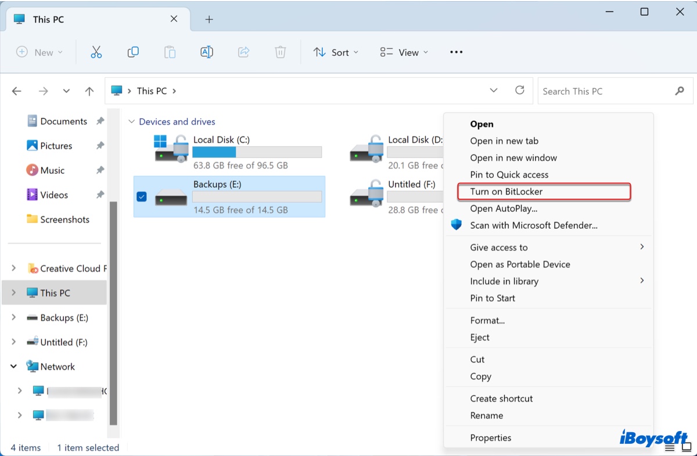Click the New button in the toolbar
The height and width of the screenshot is (456, 697).
(x=39, y=52)
